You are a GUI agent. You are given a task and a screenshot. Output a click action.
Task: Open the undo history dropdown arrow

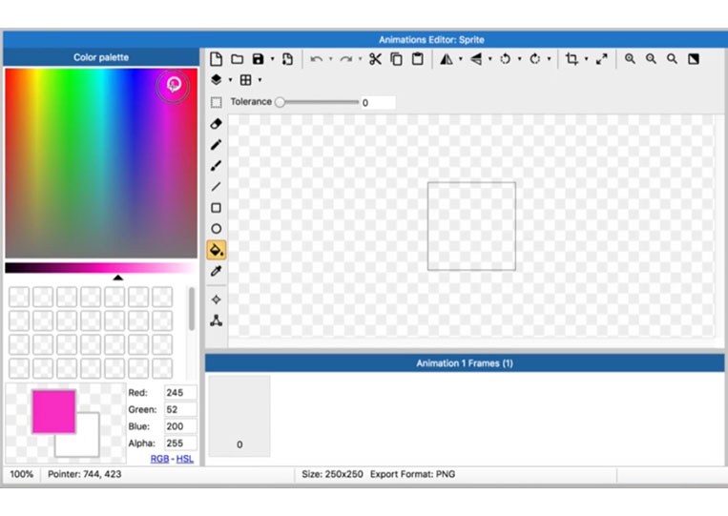(x=330, y=59)
